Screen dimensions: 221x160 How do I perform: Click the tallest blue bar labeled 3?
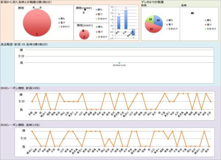pyautogui.click(x=126, y=19)
